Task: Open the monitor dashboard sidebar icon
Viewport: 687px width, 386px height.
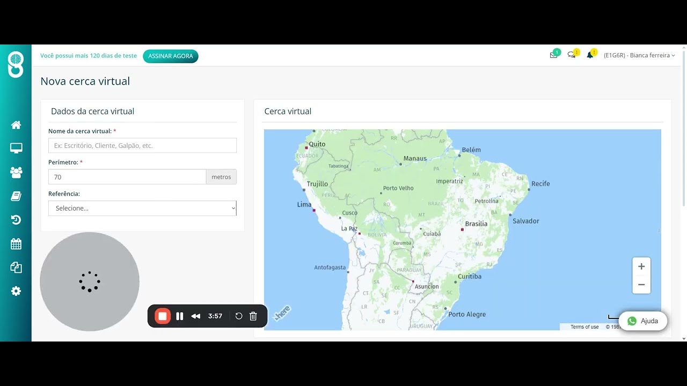Action: [x=16, y=149]
